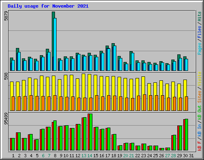
Task: Click x-axis day label "10"
Action: (x=66, y=156)
